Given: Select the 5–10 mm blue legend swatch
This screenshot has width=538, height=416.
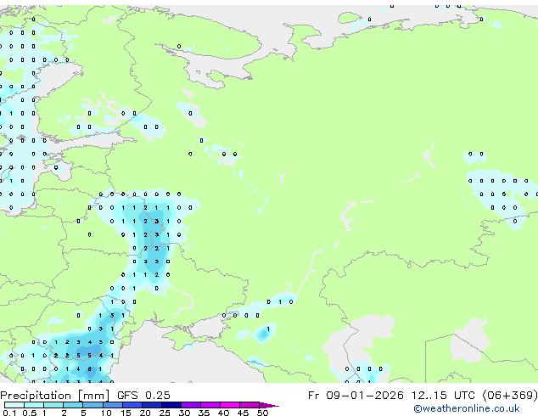Looking at the screenshot, I should point(93,405).
